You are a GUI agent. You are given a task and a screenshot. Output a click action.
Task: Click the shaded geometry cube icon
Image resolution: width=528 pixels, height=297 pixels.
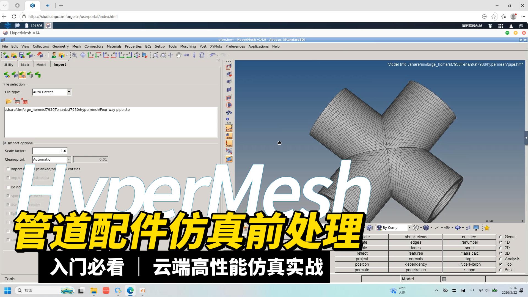[370, 228]
